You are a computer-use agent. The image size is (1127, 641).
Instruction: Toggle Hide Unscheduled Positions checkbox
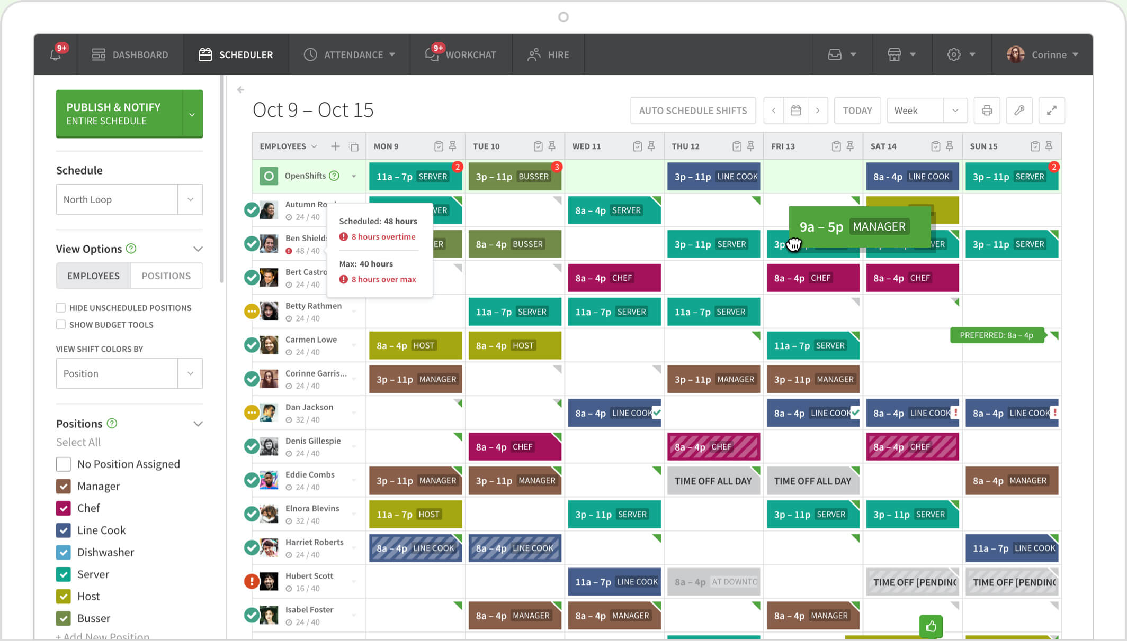pyautogui.click(x=60, y=307)
